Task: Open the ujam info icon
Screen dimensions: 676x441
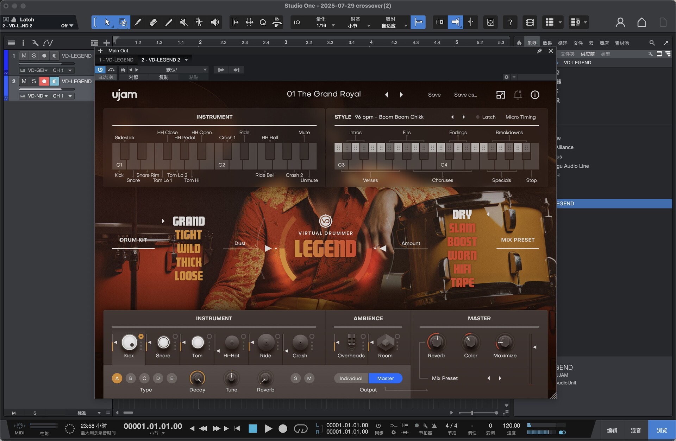Action: (x=535, y=95)
